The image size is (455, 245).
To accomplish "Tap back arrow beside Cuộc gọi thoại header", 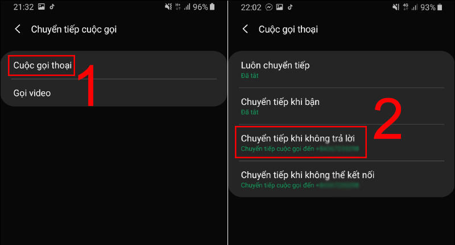I will pos(245,29).
